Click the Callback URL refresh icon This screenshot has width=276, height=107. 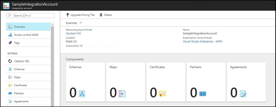[x=10, y=61]
